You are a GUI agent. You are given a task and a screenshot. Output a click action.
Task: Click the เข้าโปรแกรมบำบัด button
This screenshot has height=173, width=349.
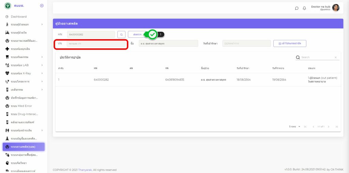tap(289, 44)
